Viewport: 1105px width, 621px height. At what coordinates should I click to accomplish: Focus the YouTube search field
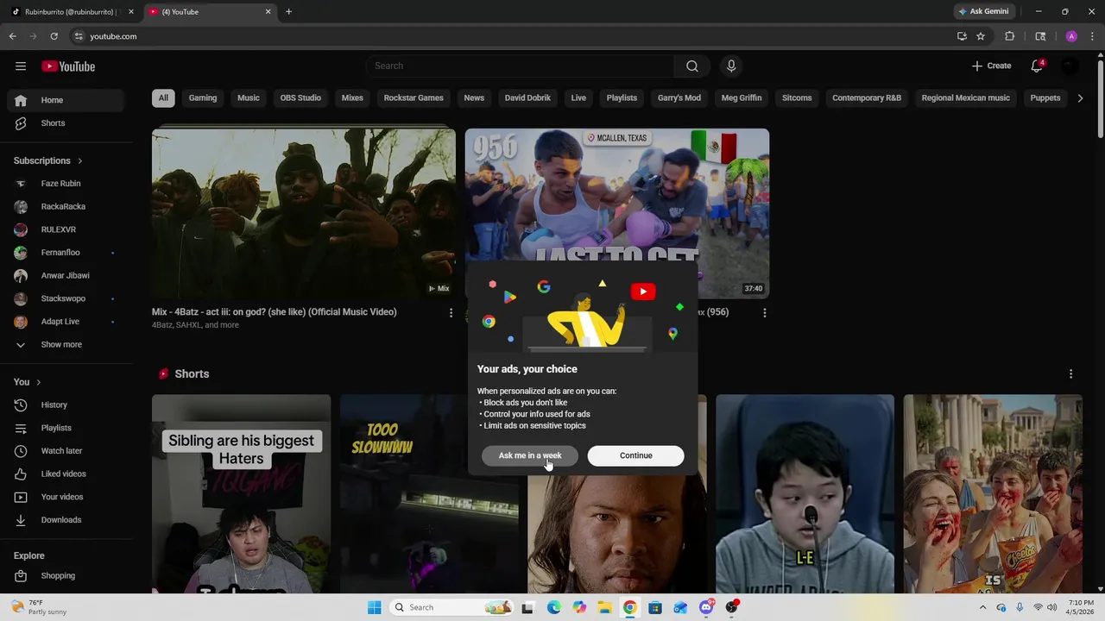click(521, 66)
